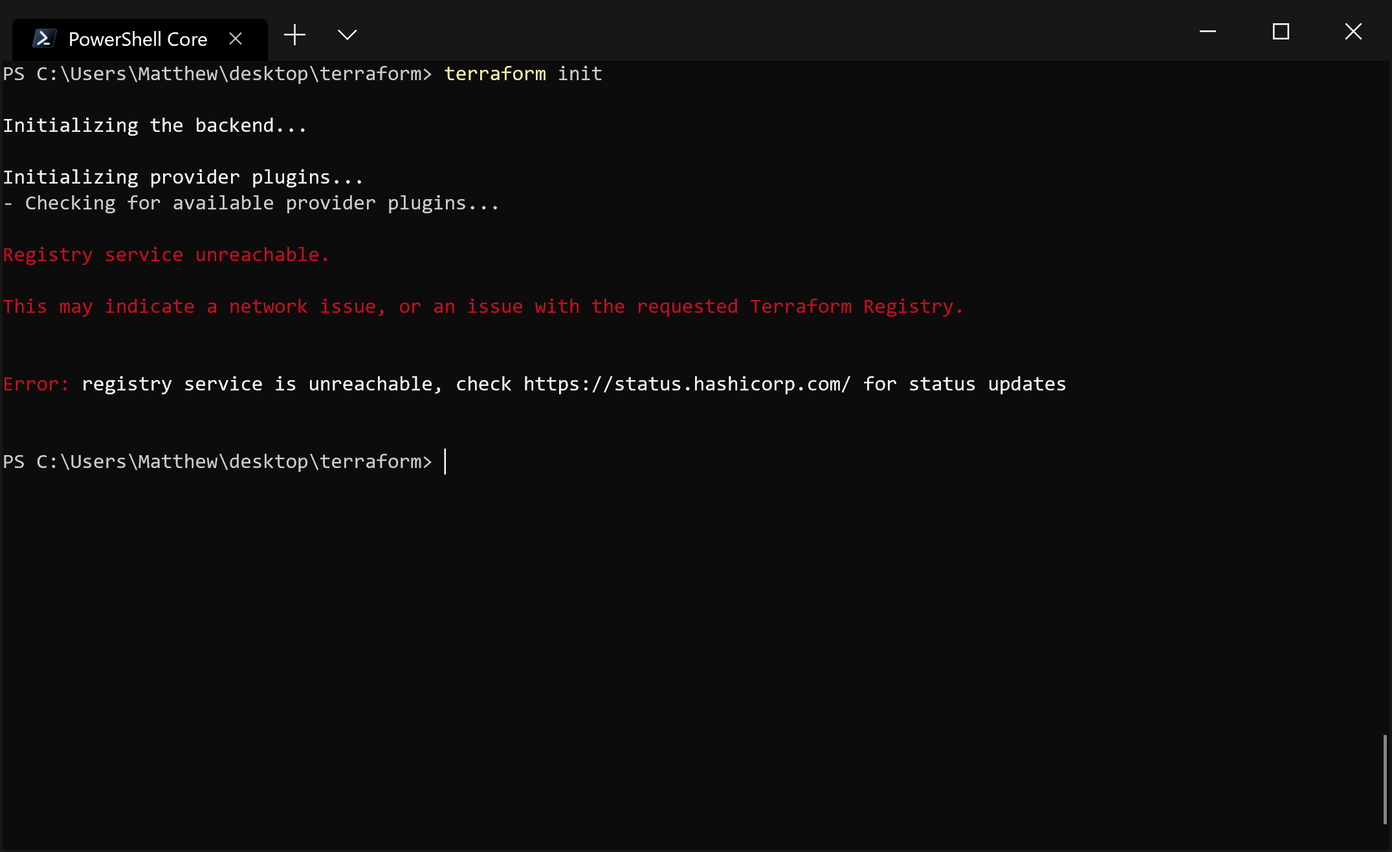This screenshot has width=1392, height=852.
Task: Open the status.hashicorp.com URL
Action: pyautogui.click(x=687, y=384)
